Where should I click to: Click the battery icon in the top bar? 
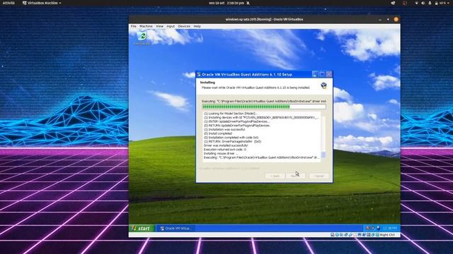pyautogui.click(x=436, y=3)
